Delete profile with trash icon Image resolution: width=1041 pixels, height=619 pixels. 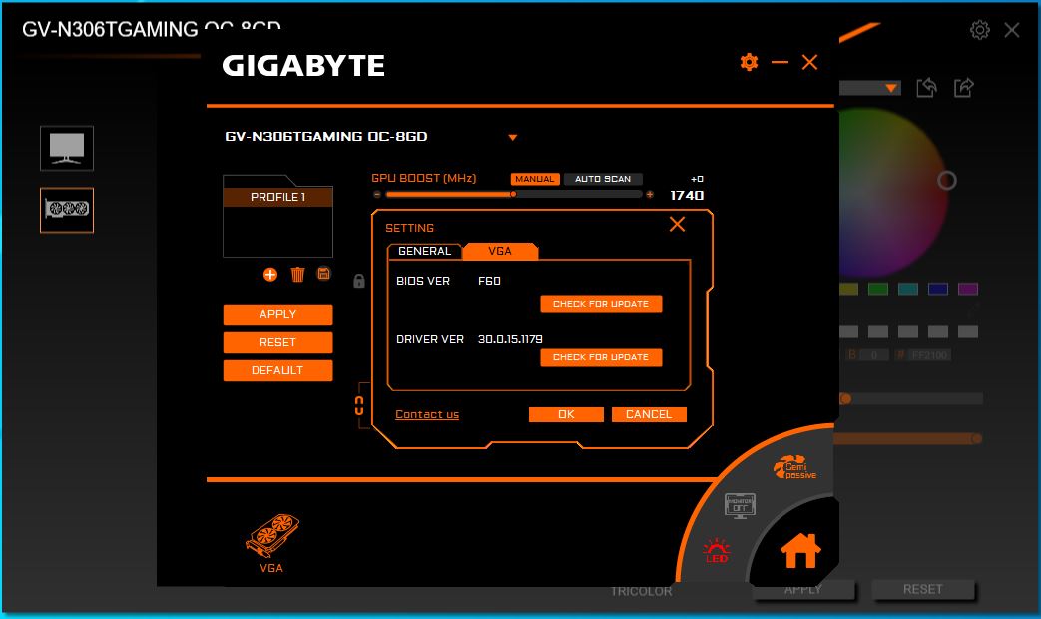click(297, 274)
